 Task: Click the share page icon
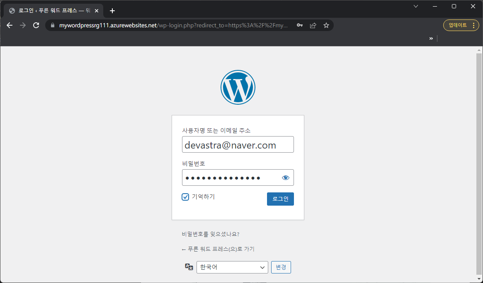coord(313,25)
